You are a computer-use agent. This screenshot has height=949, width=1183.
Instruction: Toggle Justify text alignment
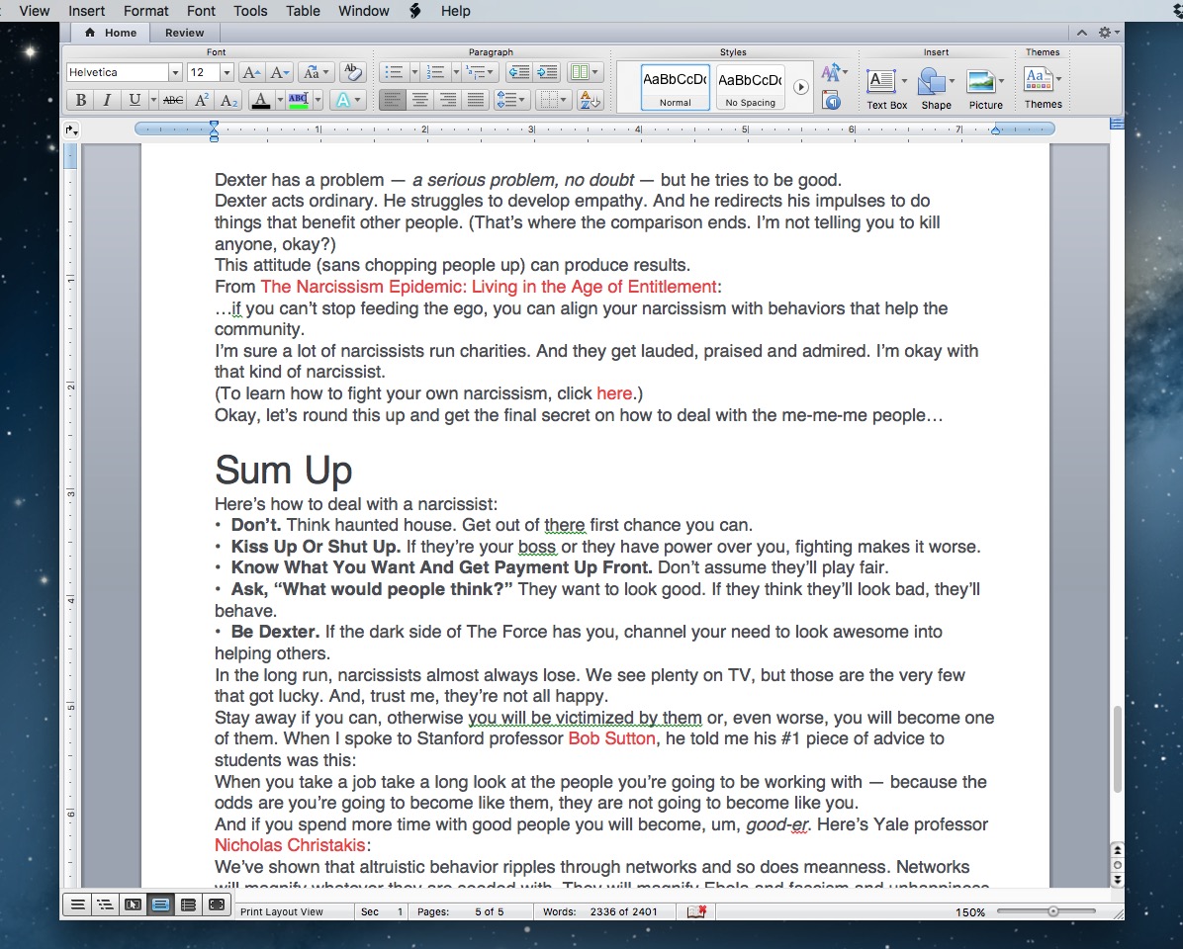pyautogui.click(x=476, y=100)
